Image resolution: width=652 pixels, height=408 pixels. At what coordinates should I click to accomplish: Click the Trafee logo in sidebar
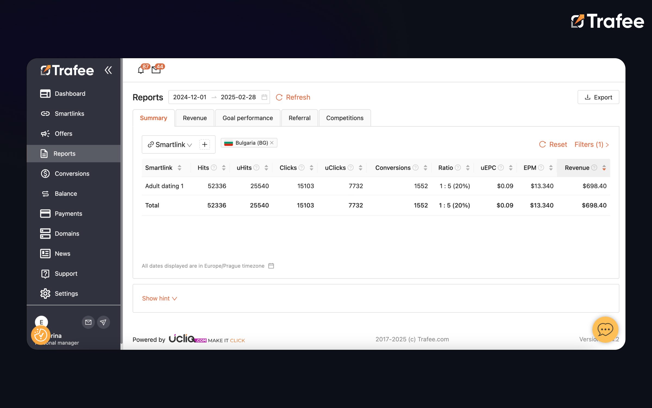pyautogui.click(x=67, y=70)
